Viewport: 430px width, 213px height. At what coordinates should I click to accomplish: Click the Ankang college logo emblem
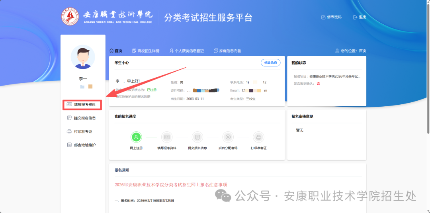tap(70, 17)
